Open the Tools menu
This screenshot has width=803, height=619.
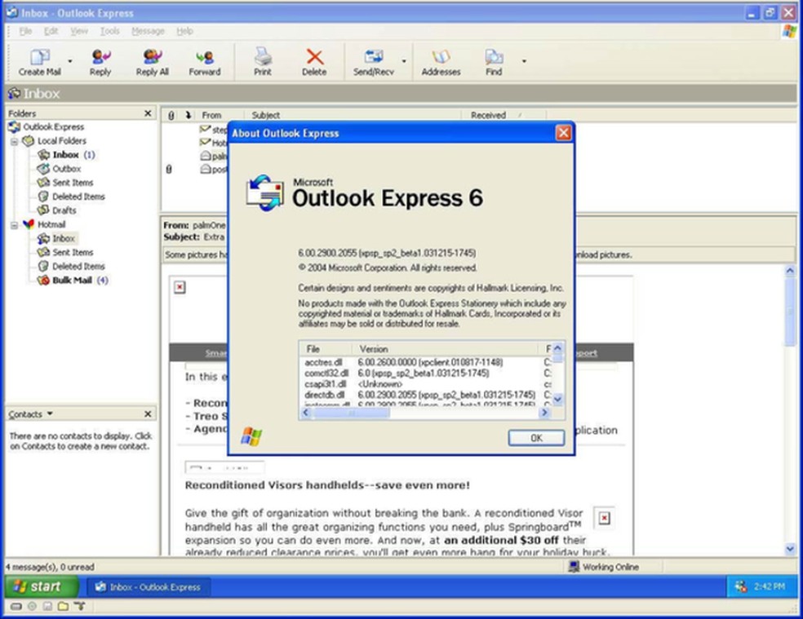tap(109, 31)
